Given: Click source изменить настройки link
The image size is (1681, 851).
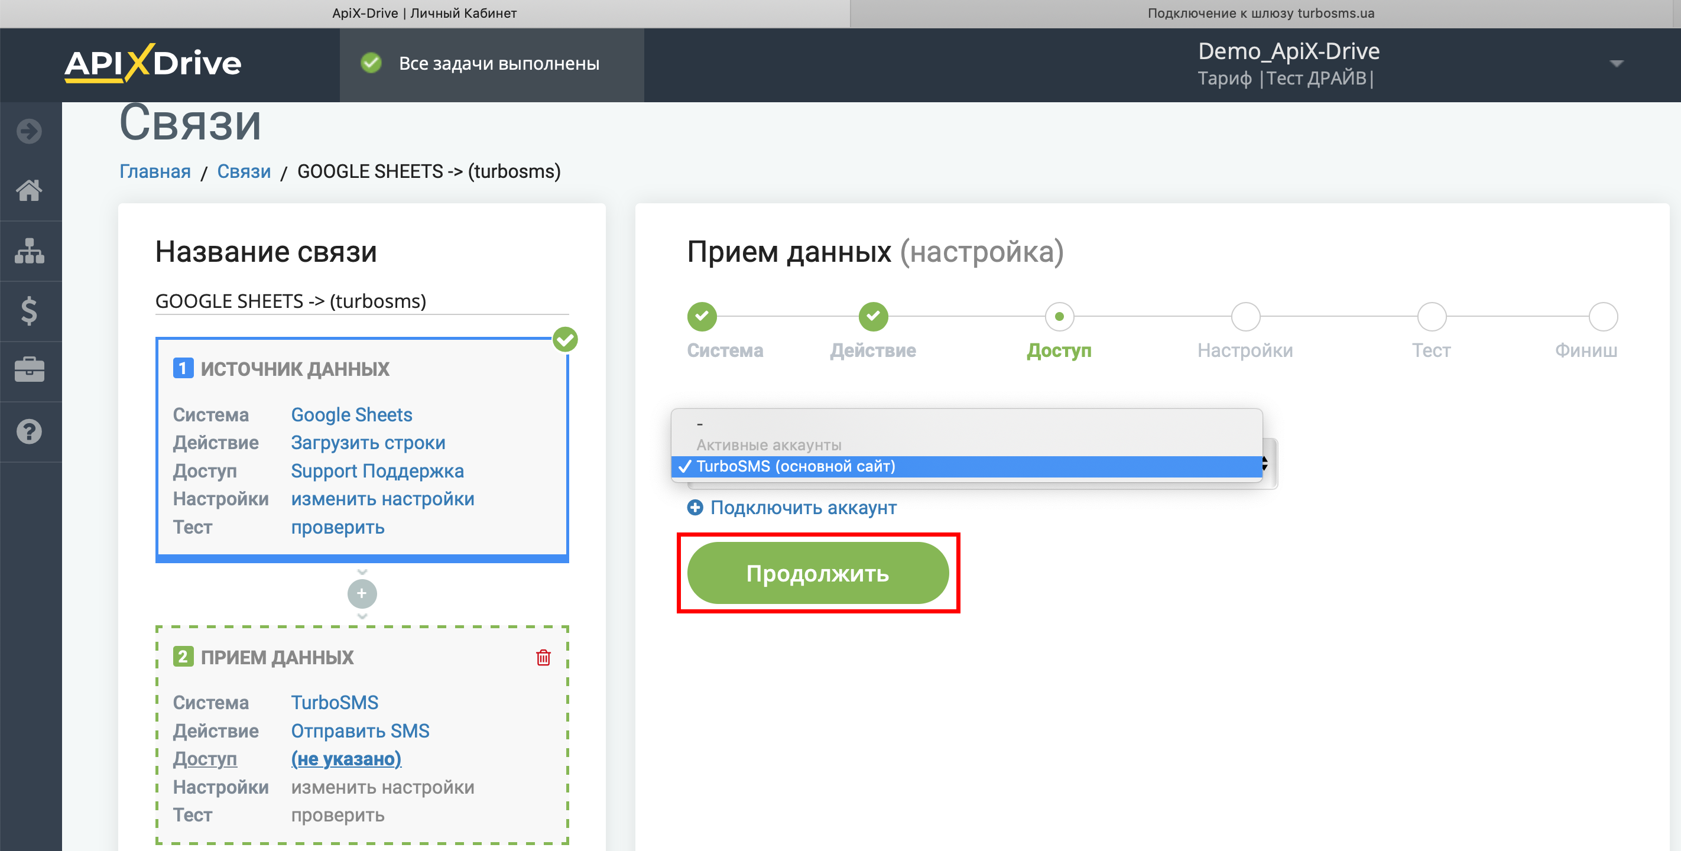Looking at the screenshot, I should click(x=382, y=499).
